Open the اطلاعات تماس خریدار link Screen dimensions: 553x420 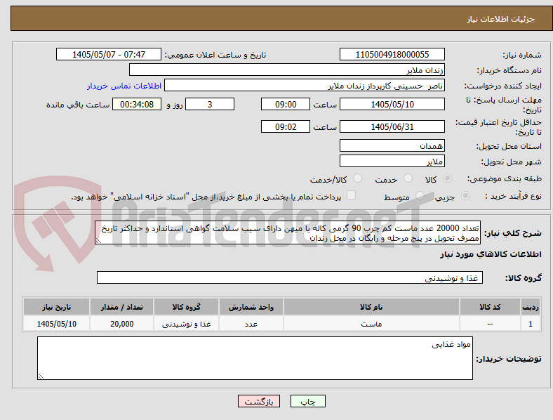(x=124, y=86)
